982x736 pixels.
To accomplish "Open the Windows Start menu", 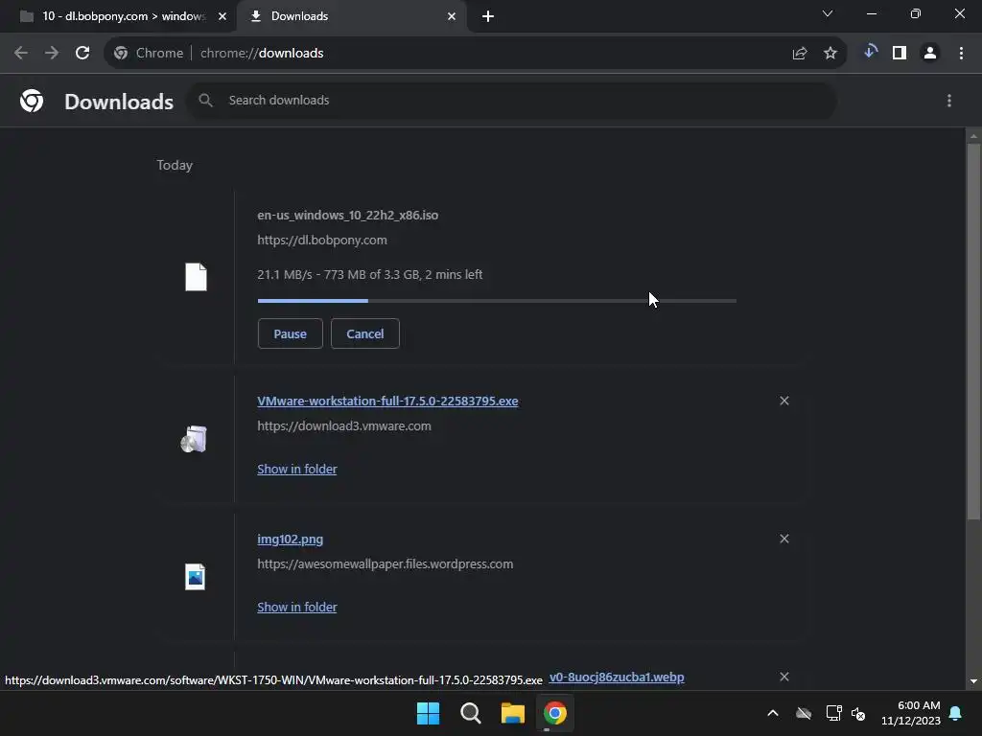I will (x=429, y=713).
